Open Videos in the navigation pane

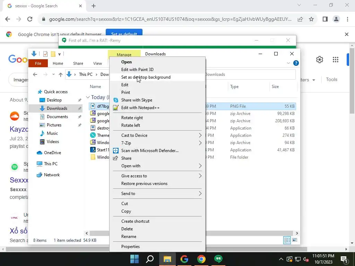coord(53,142)
